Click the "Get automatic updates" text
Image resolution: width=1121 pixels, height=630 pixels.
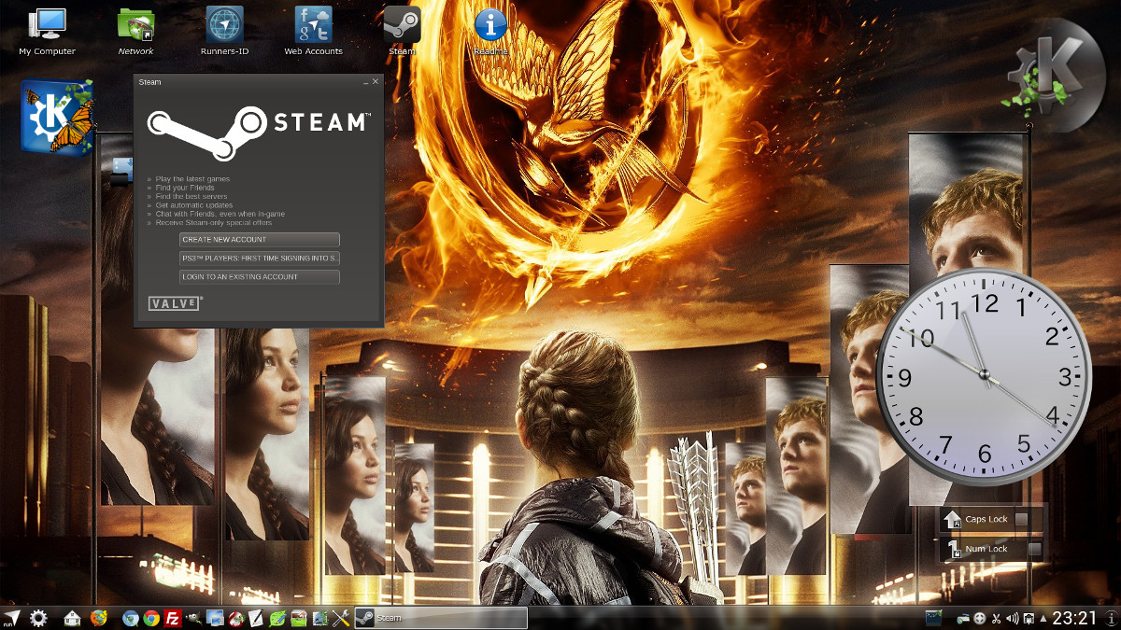(x=194, y=205)
